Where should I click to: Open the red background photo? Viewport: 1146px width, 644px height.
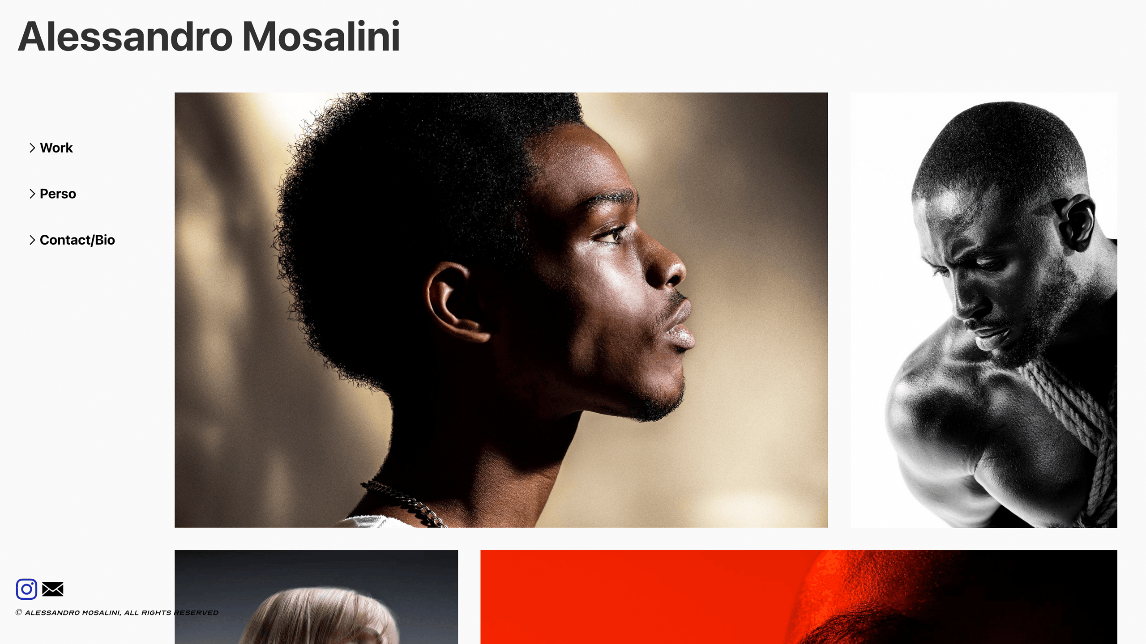click(799, 597)
